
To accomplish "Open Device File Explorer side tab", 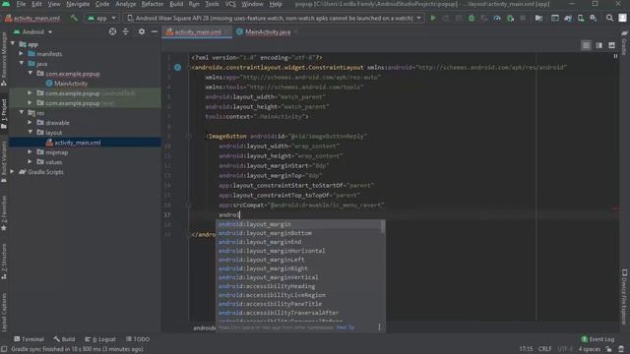I will click(x=624, y=296).
